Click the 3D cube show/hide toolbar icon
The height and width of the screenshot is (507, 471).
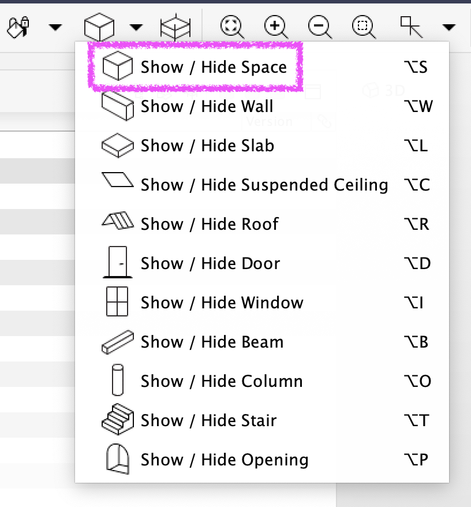(x=99, y=27)
